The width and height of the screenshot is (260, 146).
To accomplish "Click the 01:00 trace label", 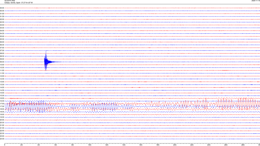I will [x=2, y=14].
